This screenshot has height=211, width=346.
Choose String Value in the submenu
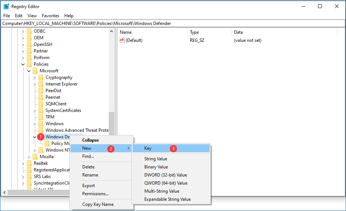pyautogui.click(x=171, y=159)
